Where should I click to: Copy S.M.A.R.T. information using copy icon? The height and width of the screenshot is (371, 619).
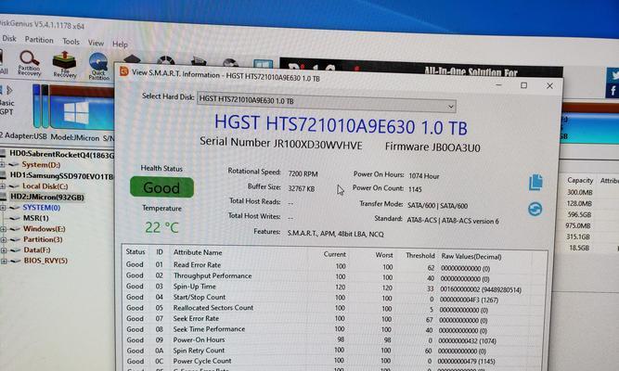coord(535,183)
